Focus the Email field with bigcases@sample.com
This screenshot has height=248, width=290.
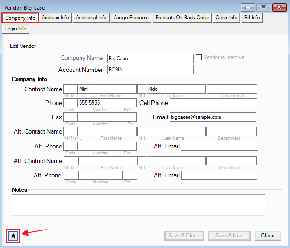click(x=213, y=117)
